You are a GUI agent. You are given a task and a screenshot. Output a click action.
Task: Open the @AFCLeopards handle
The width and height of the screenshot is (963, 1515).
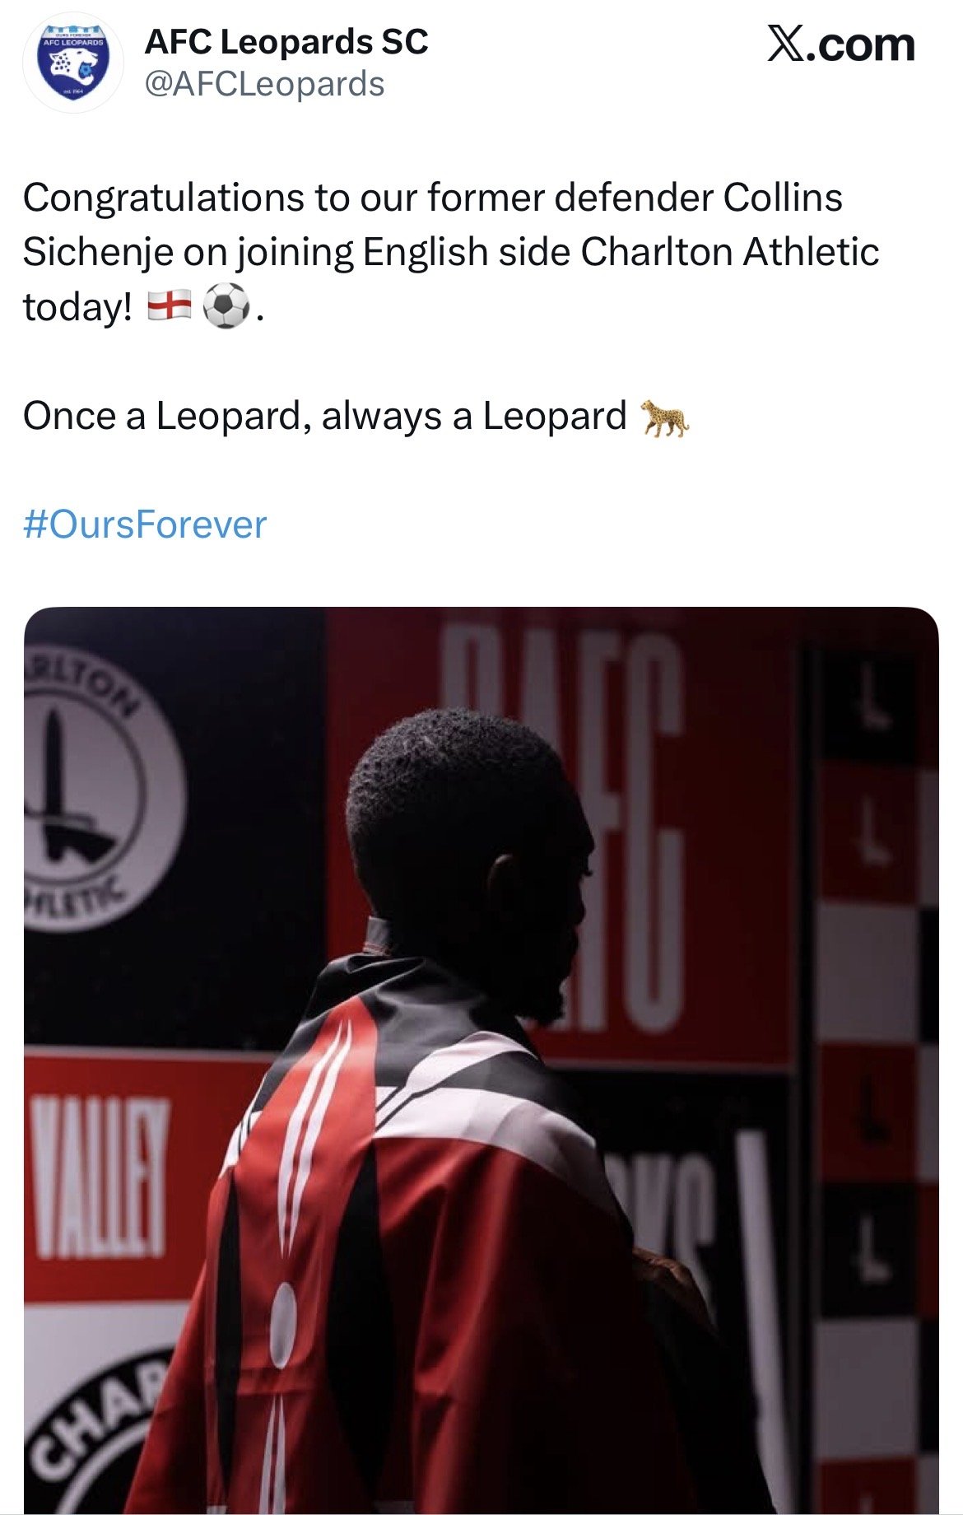[x=264, y=84]
